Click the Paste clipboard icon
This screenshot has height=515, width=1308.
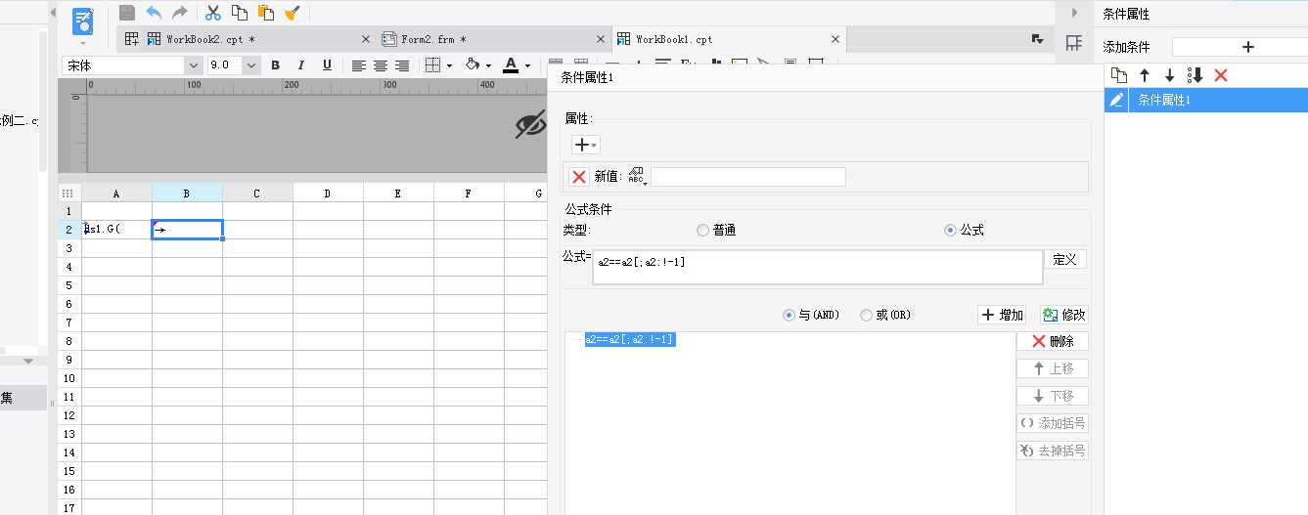[265, 13]
